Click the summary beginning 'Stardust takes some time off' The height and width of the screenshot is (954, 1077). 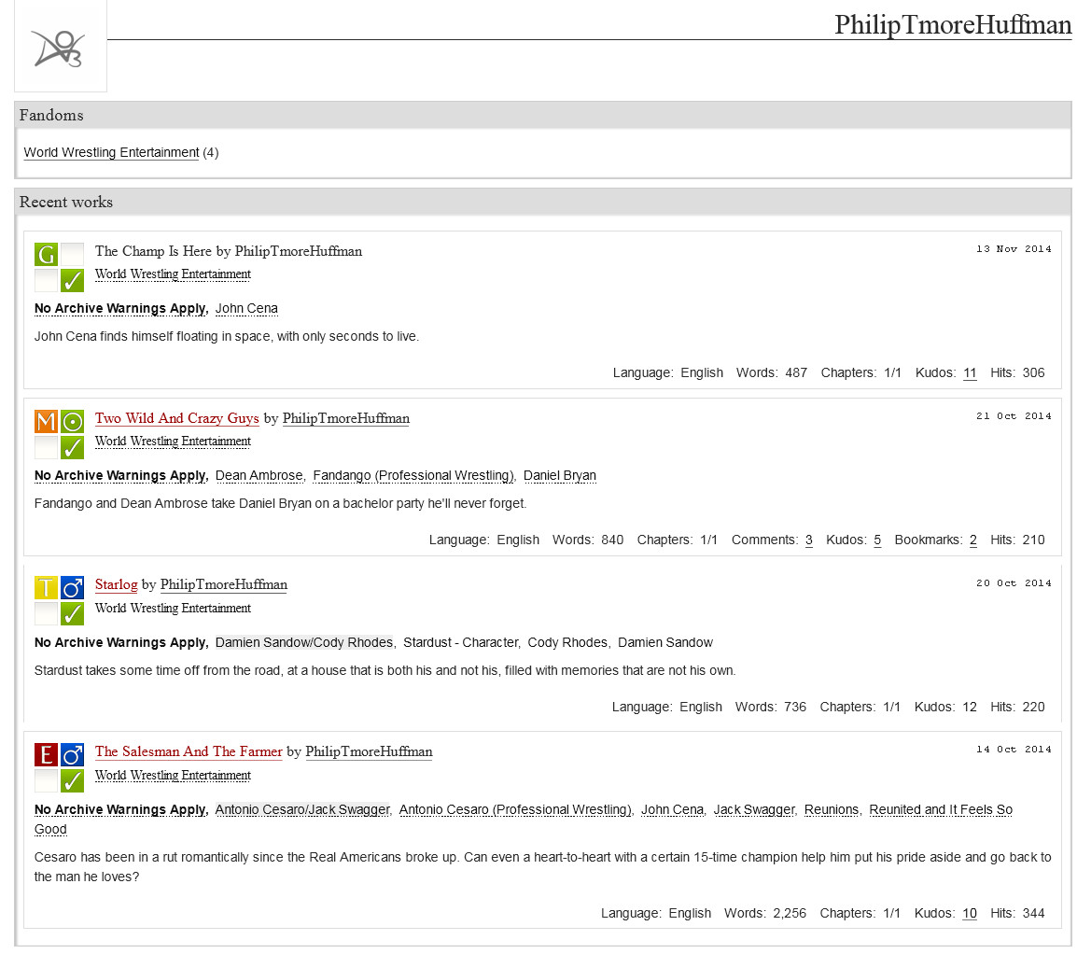point(385,670)
